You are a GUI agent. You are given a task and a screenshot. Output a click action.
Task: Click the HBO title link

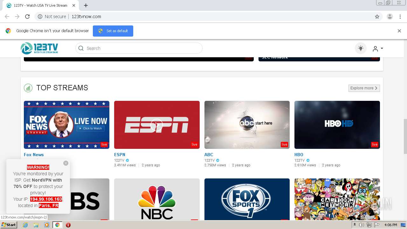click(x=299, y=155)
